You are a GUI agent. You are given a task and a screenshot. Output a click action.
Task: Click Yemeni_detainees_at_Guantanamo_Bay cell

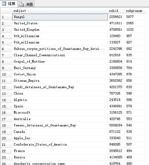coord(60,125)
